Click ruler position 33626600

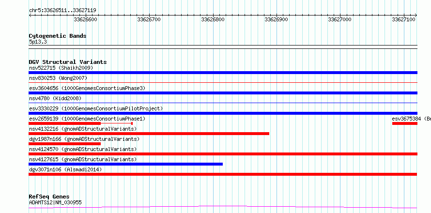pyautogui.click(x=86, y=19)
